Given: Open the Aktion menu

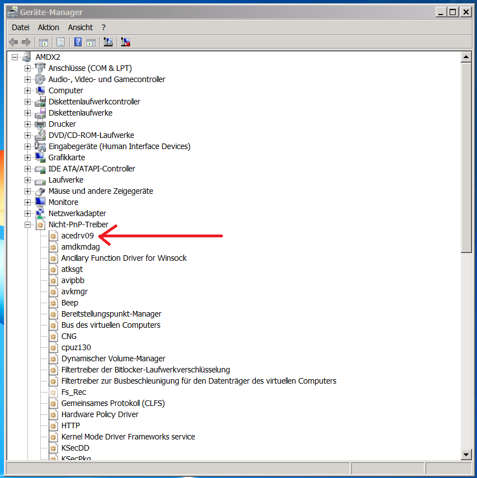Looking at the screenshot, I should 48,27.
